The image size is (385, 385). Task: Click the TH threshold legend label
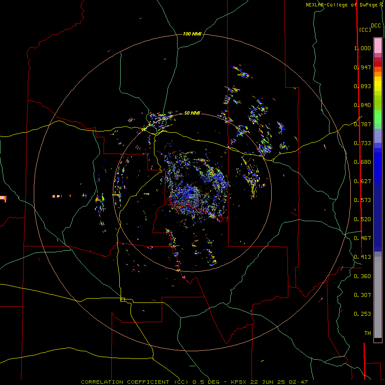click(x=367, y=333)
